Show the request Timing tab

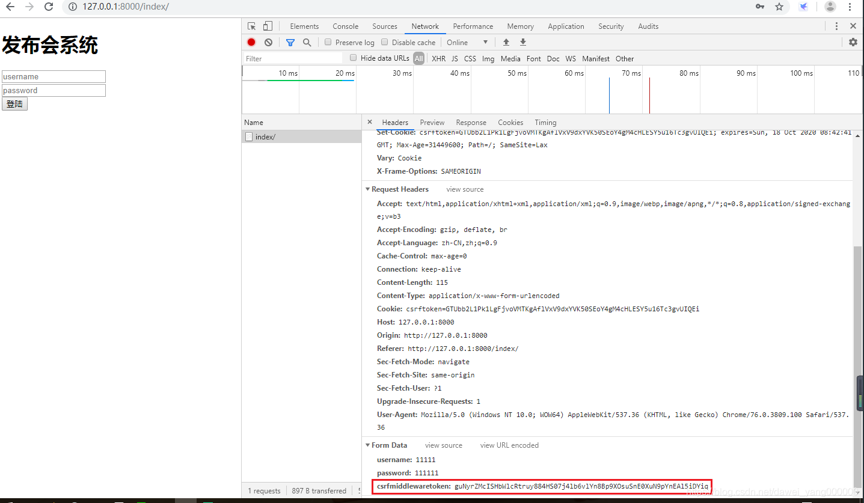tap(546, 122)
